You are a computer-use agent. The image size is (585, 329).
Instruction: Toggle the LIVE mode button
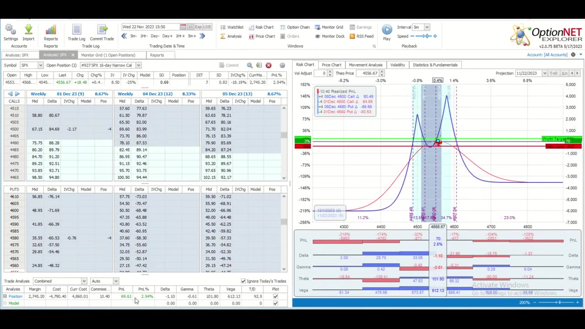coord(207,27)
